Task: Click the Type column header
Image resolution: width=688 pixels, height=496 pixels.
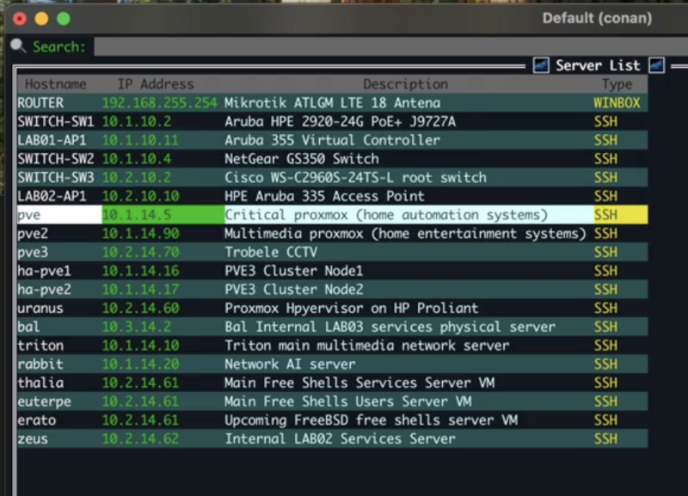Action: tap(617, 84)
